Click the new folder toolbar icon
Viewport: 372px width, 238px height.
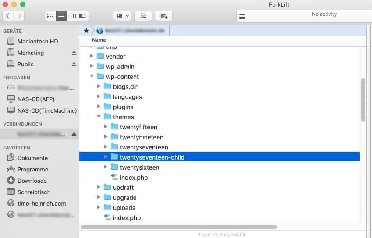click(x=163, y=16)
